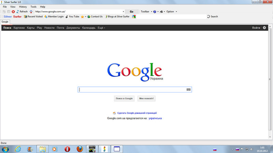Open Почта in the Google bar
Screen dimensions: 273x153
pyautogui.click(x=60, y=28)
